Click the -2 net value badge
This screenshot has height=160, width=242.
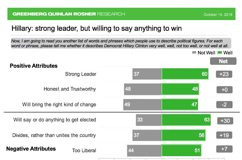pos(224,105)
